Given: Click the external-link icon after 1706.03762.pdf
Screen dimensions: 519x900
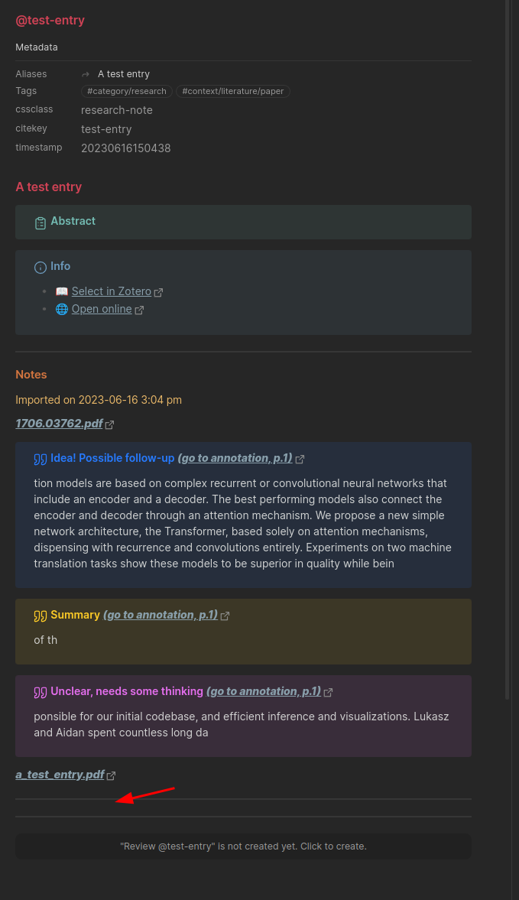Looking at the screenshot, I should pyautogui.click(x=110, y=423).
